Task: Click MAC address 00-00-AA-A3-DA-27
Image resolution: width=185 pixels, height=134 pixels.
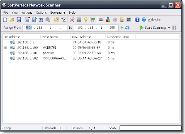Action: pos(87,58)
